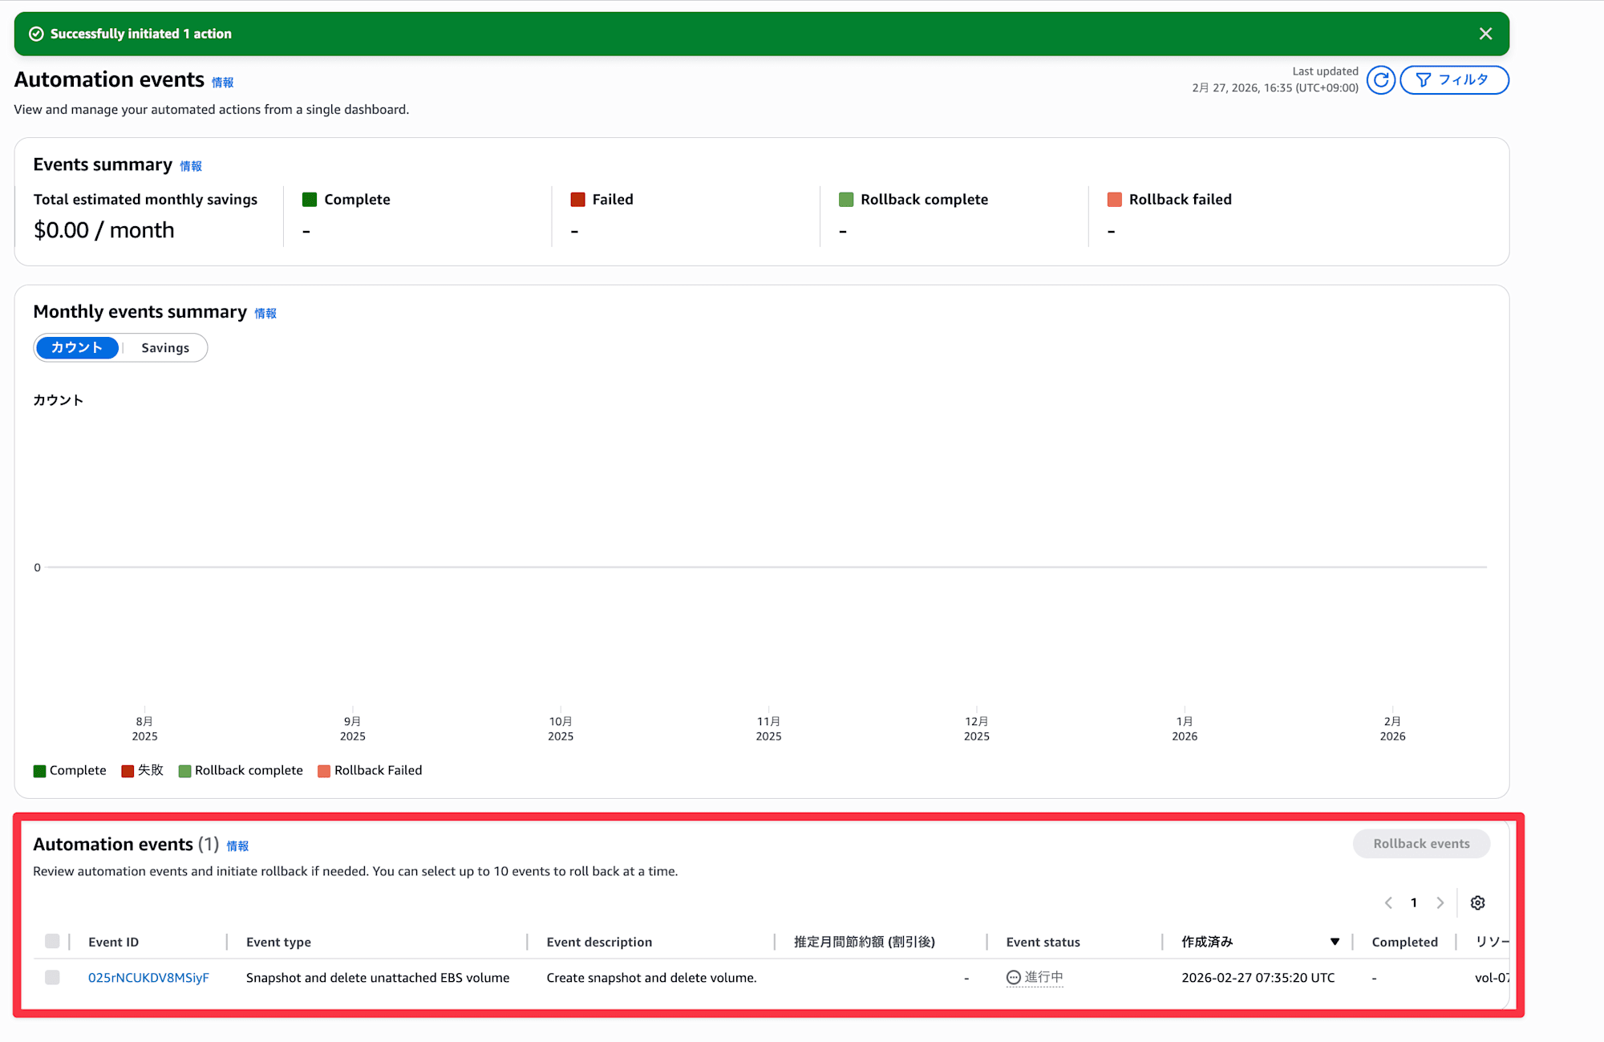Open event 025rNCUKDV8MSiyF link

point(148,978)
